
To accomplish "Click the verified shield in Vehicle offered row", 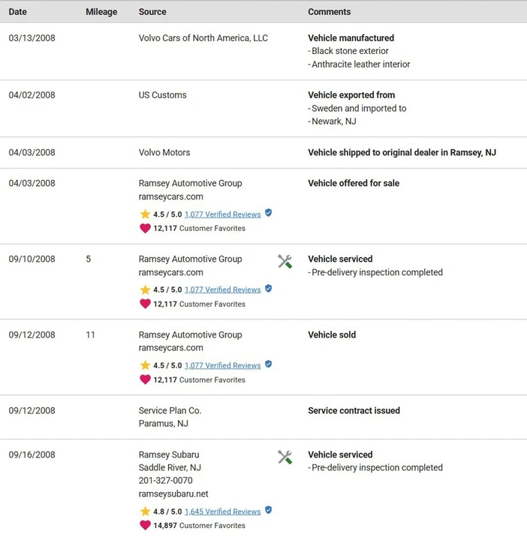I will click(269, 213).
